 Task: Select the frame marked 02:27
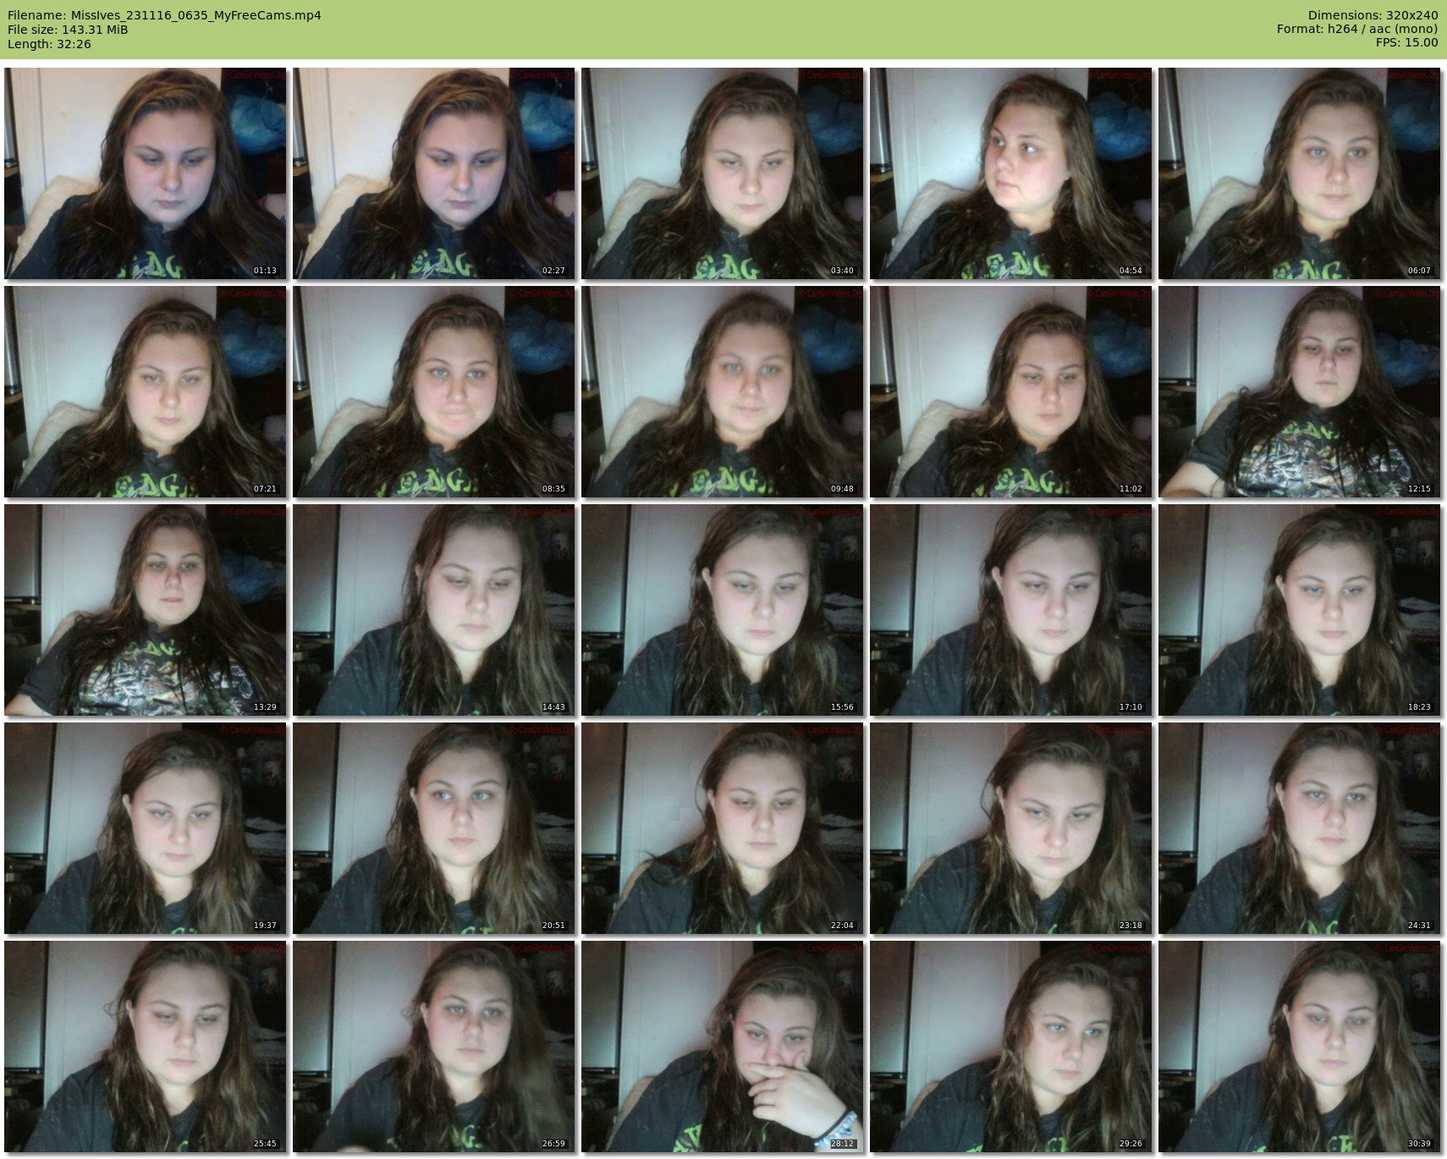coord(434,173)
